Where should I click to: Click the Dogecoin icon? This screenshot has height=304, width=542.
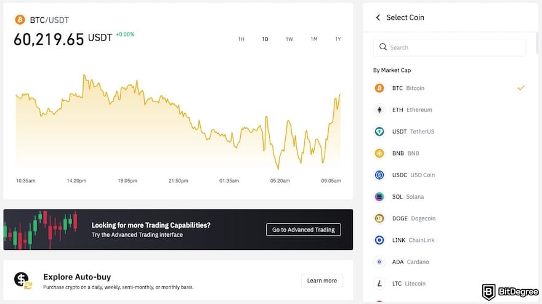[379, 218]
